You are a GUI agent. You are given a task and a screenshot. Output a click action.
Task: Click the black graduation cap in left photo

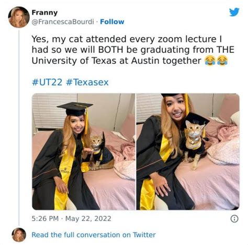75,108
